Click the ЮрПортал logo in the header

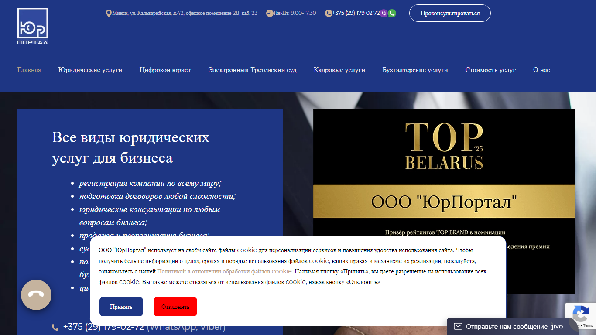33,26
